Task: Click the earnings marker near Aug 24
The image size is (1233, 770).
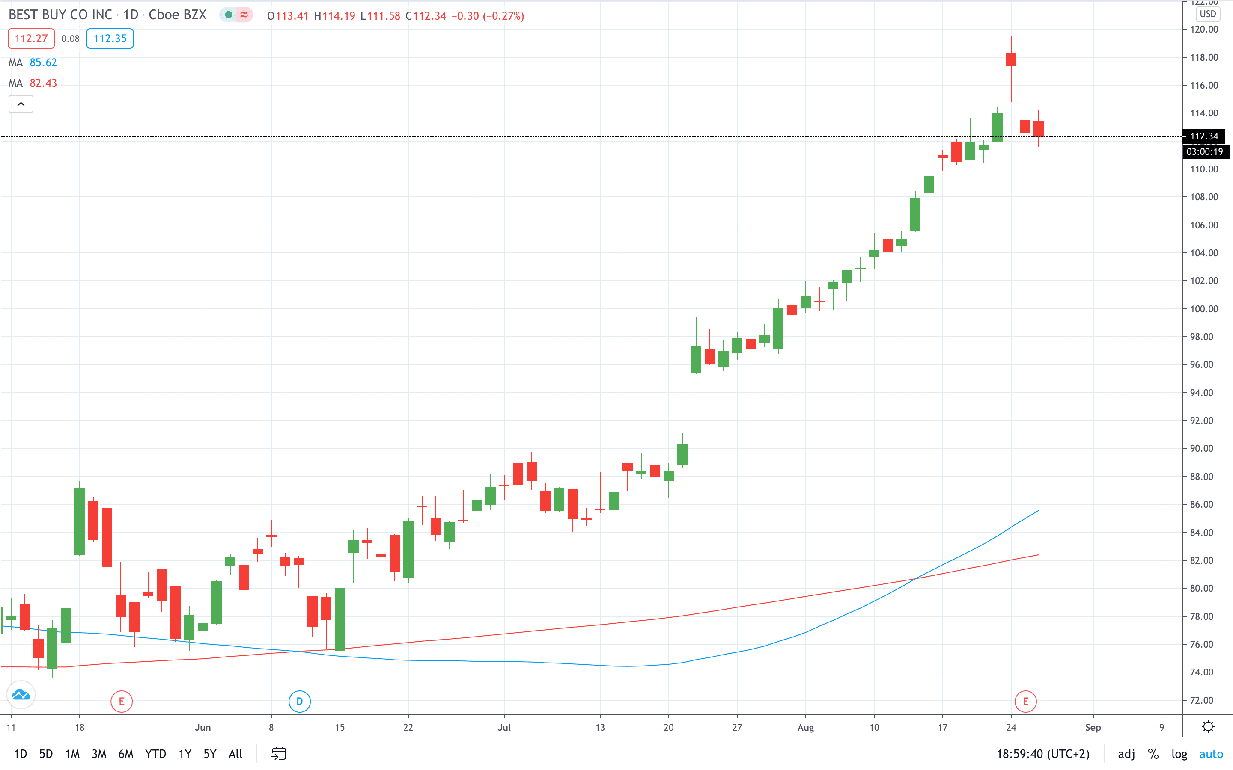Action: 1025,702
